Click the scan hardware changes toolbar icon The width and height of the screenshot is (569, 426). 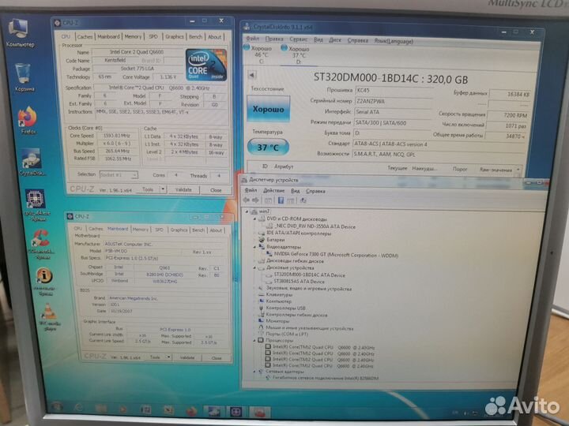[303, 200]
